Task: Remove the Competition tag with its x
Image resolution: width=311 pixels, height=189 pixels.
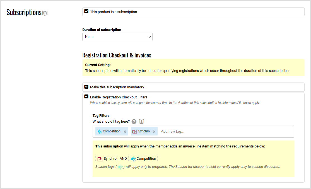Action: click(125, 132)
